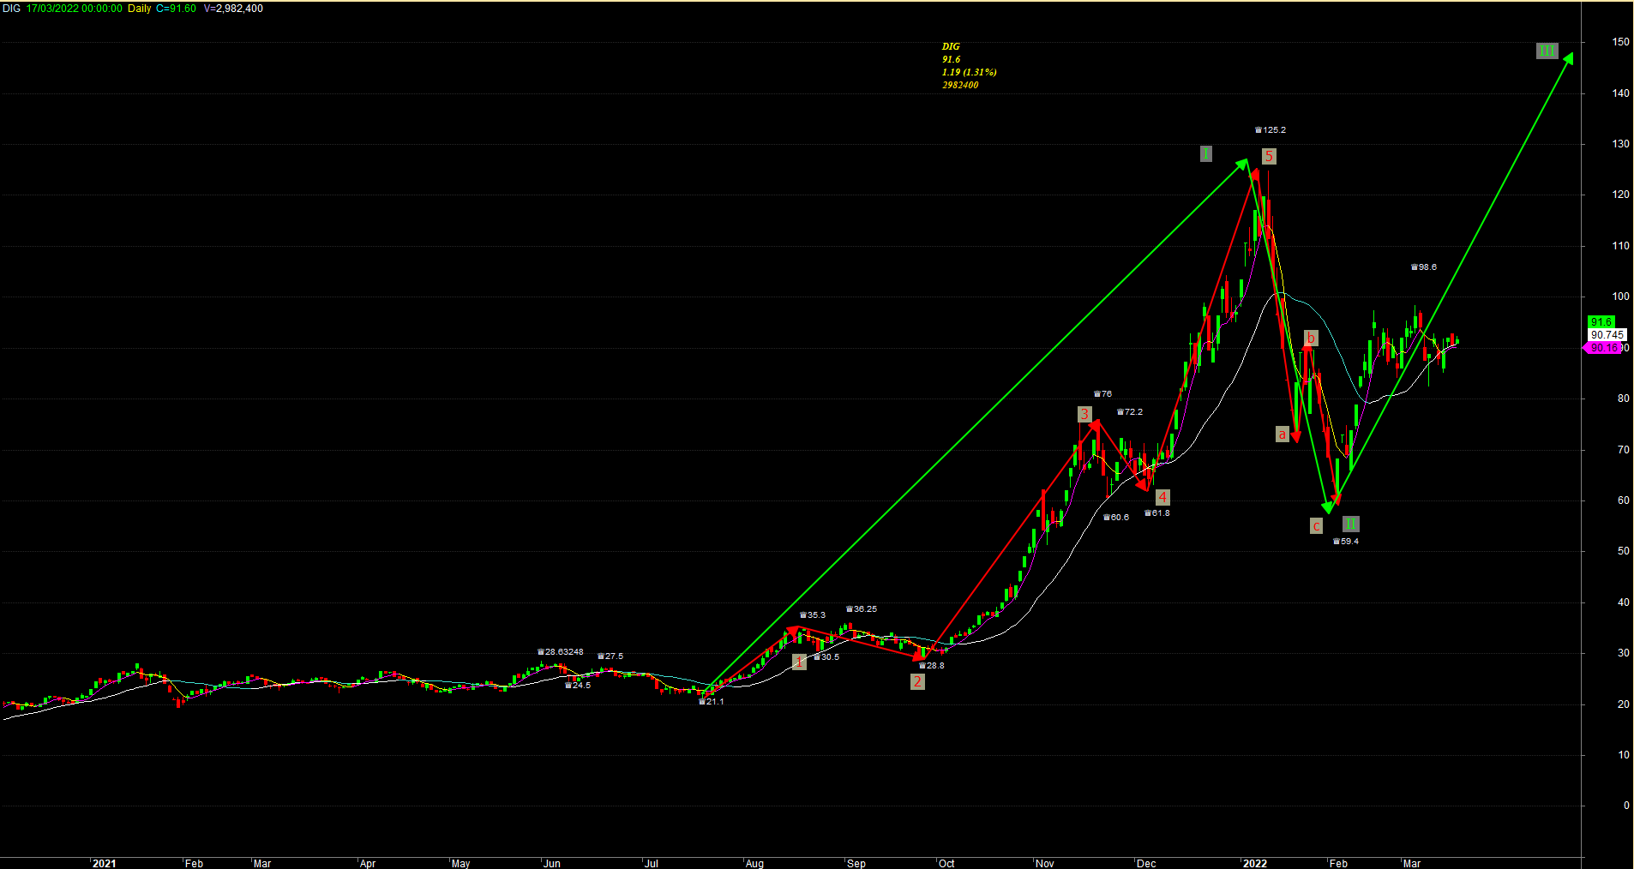The width and height of the screenshot is (1634, 869).
Task: Click the corrective wave 'c' label
Action: tap(1317, 526)
